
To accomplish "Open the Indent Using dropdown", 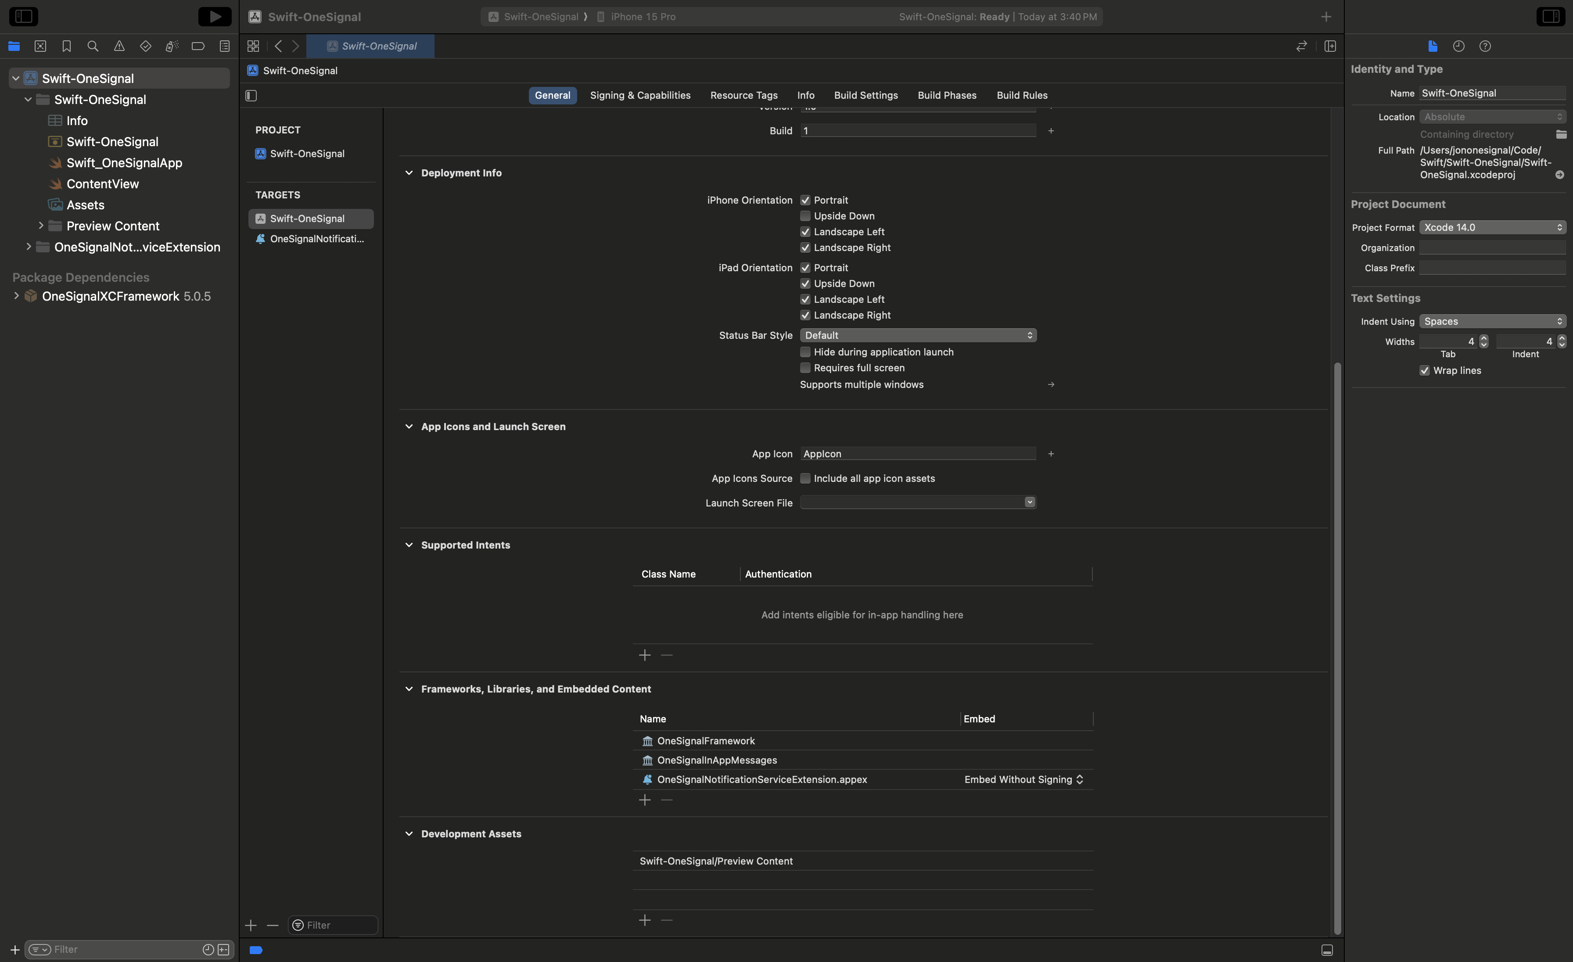I will (x=1493, y=322).
